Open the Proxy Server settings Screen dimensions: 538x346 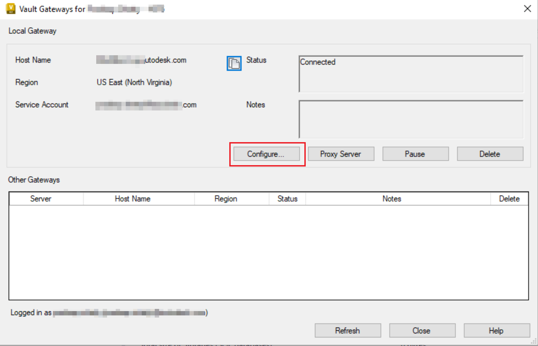coord(341,154)
